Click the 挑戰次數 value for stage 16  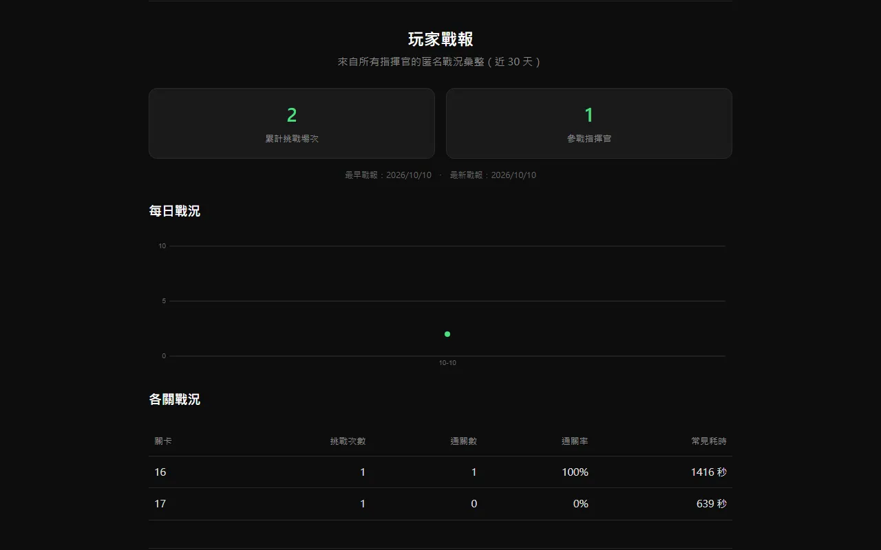click(363, 472)
